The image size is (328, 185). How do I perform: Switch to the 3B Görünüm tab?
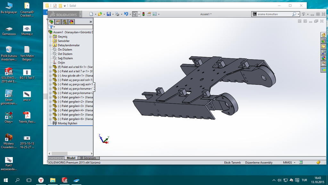pyautogui.click(x=88, y=158)
